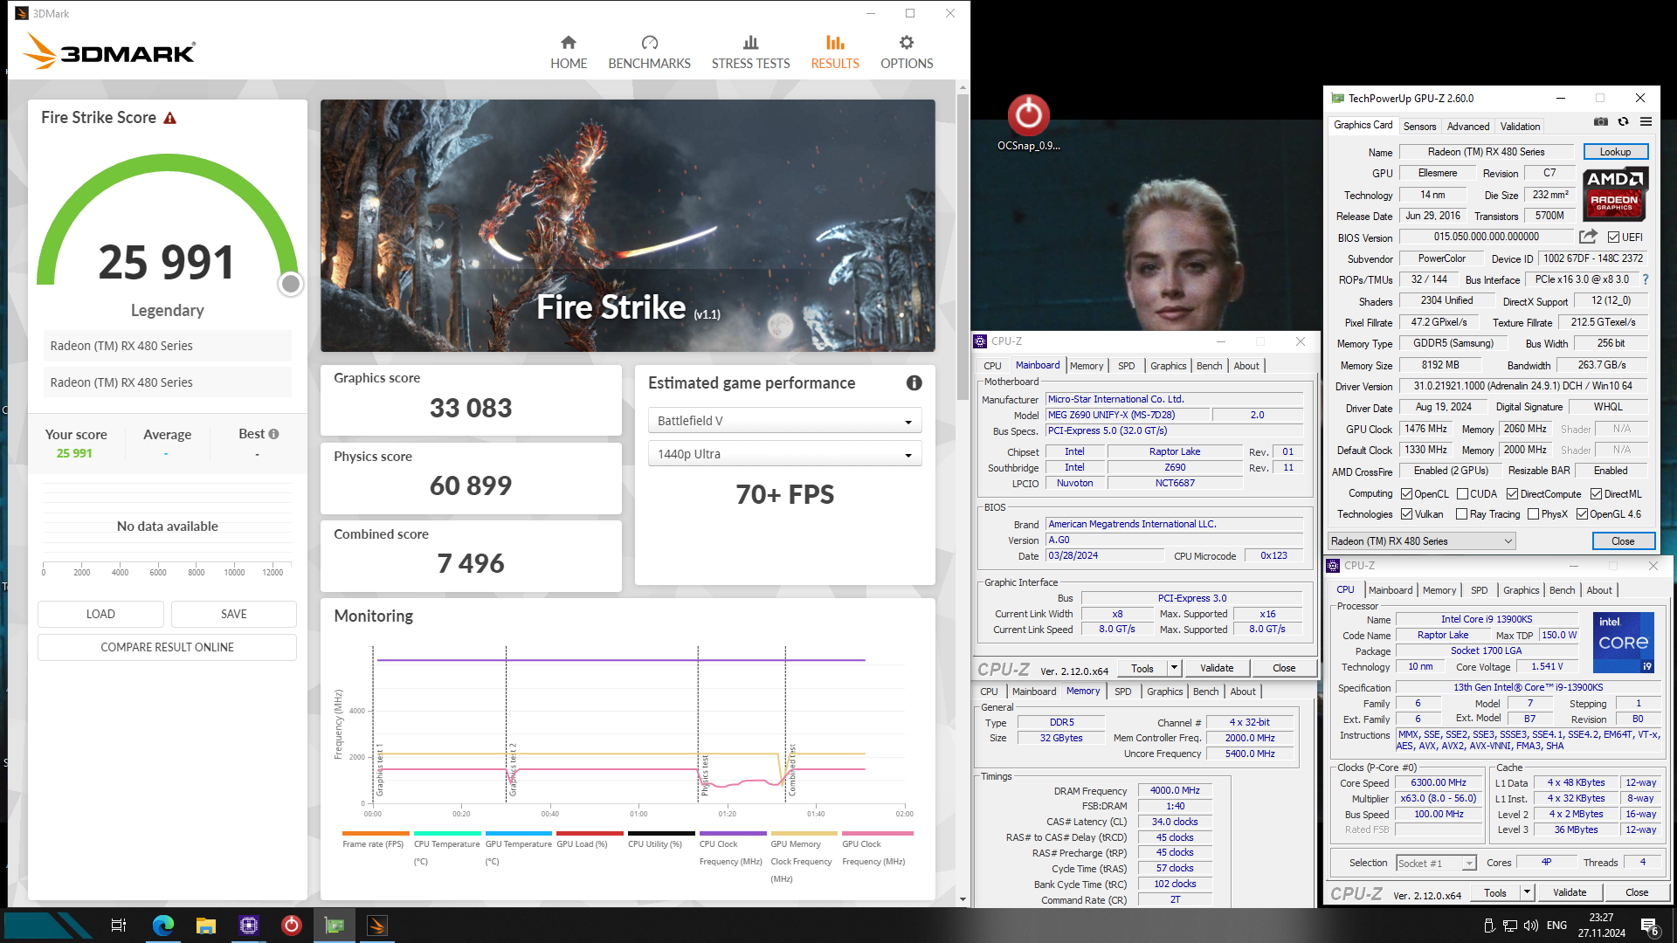1677x943 pixels.
Task: Click the Fire Strike benchmark banner image
Action: pos(627,225)
